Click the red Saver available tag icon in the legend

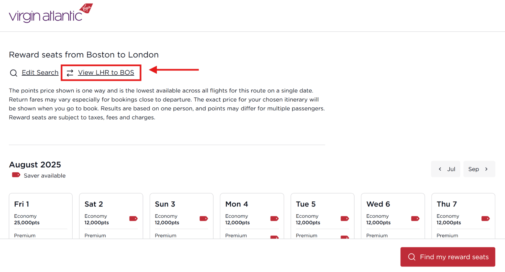pos(16,175)
